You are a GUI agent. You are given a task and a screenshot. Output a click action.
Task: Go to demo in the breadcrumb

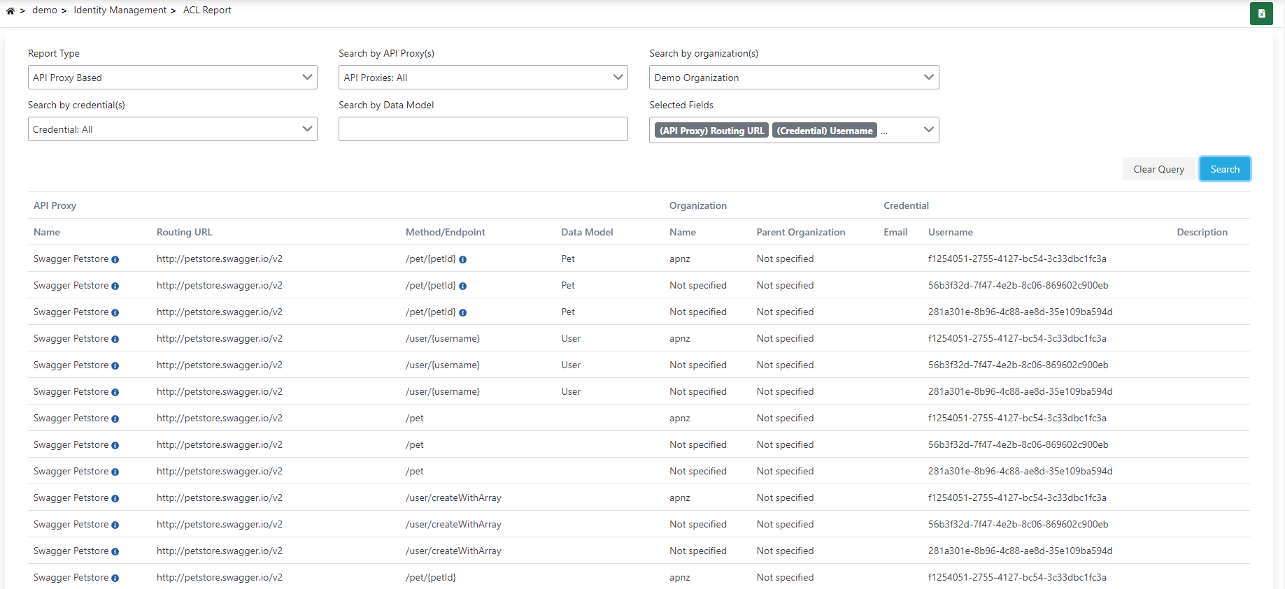(45, 10)
